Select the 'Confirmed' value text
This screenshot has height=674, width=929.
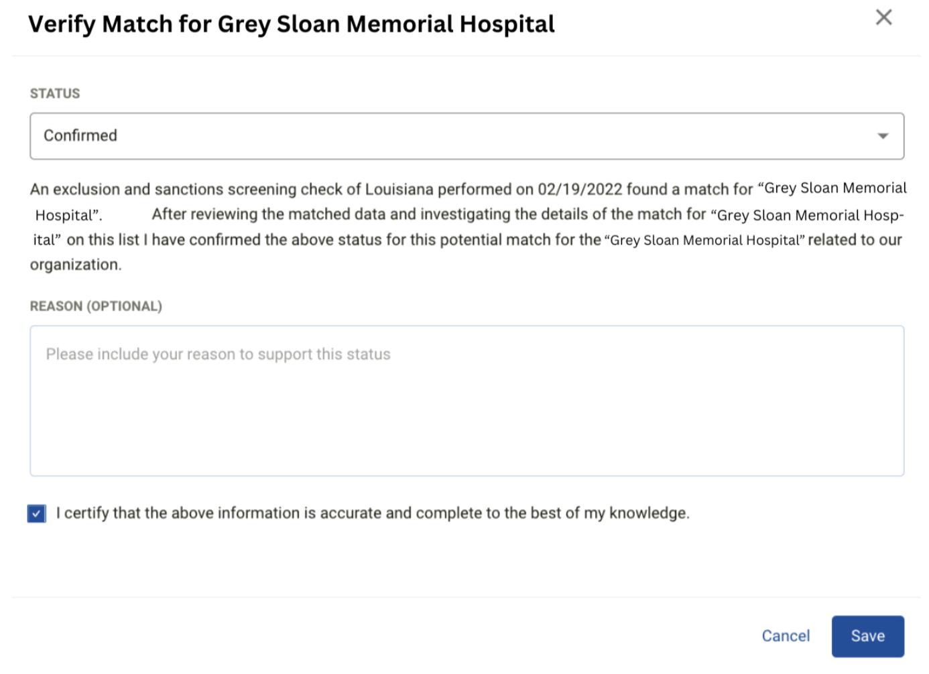click(80, 135)
